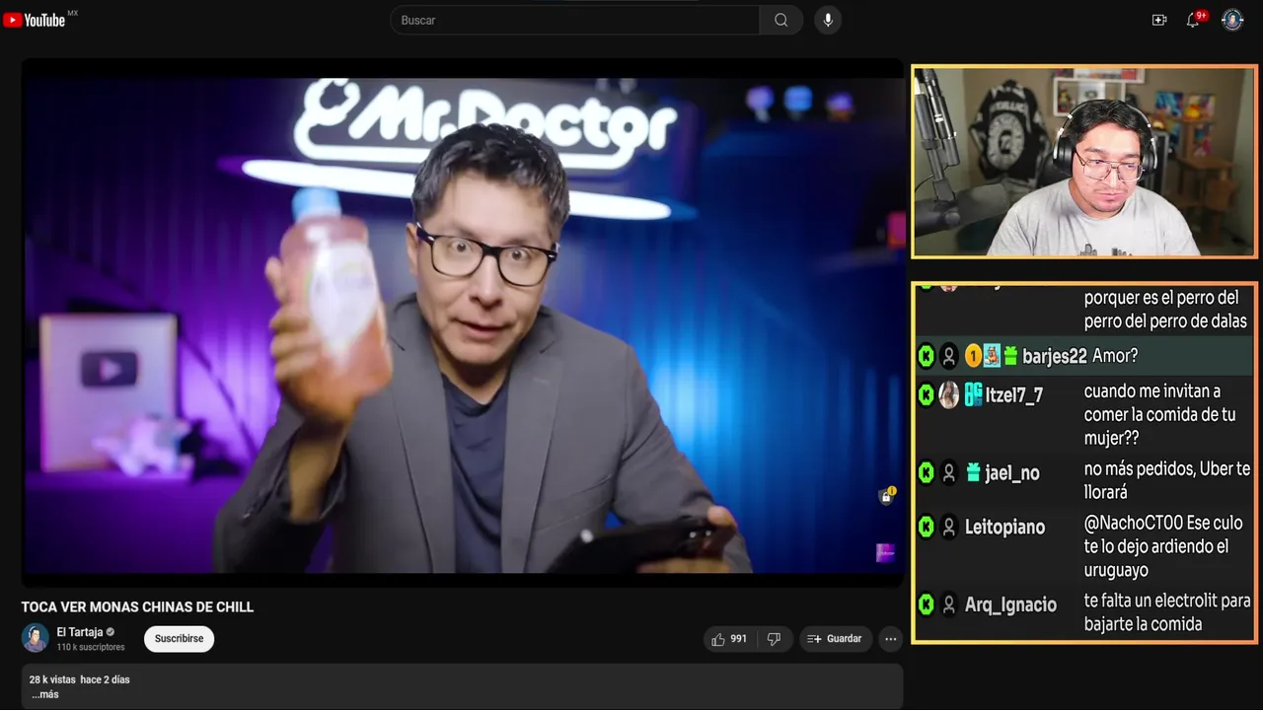The width and height of the screenshot is (1263, 710).
Task: Open the YouTube home logo
Action: point(35,20)
